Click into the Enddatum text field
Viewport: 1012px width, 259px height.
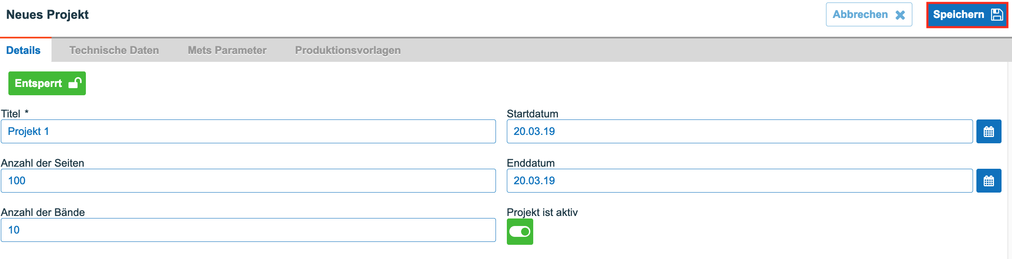[740, 181]
